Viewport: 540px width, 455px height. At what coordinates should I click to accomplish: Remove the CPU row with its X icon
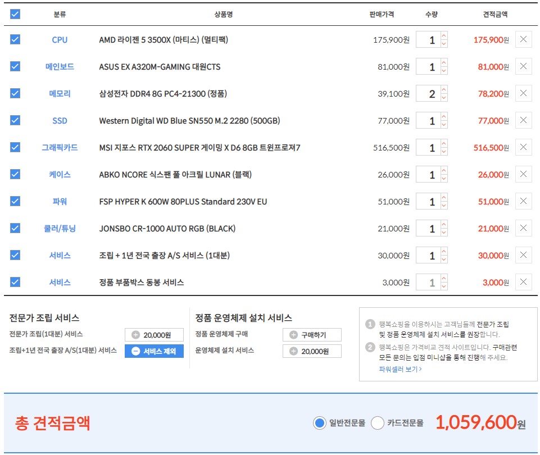[523, 39]
